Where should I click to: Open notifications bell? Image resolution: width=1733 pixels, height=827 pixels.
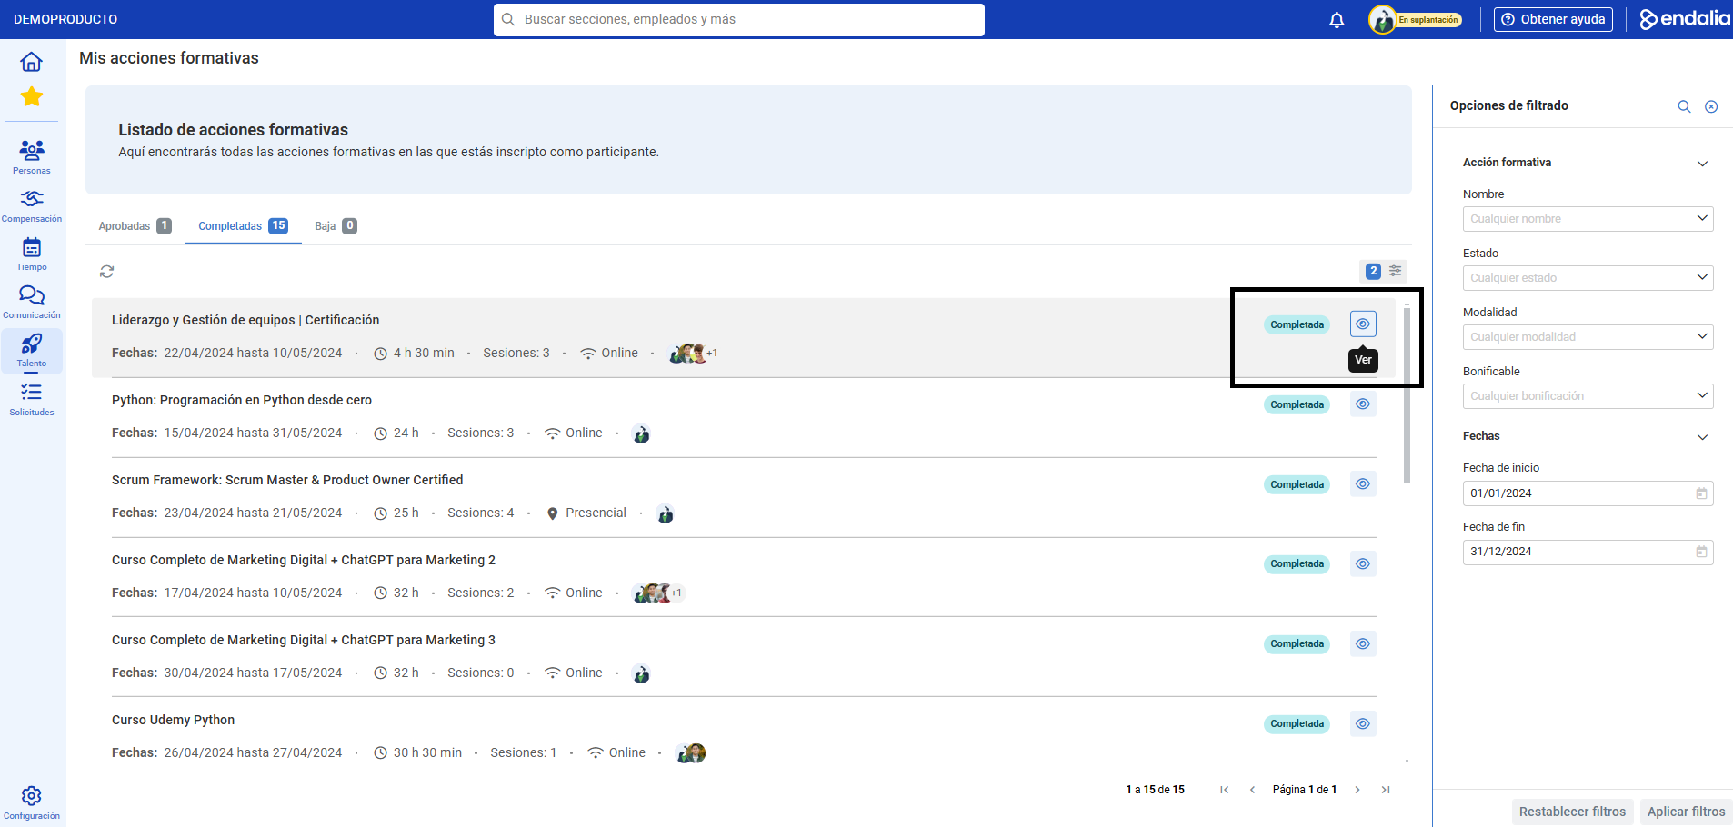click(1337, 20)
